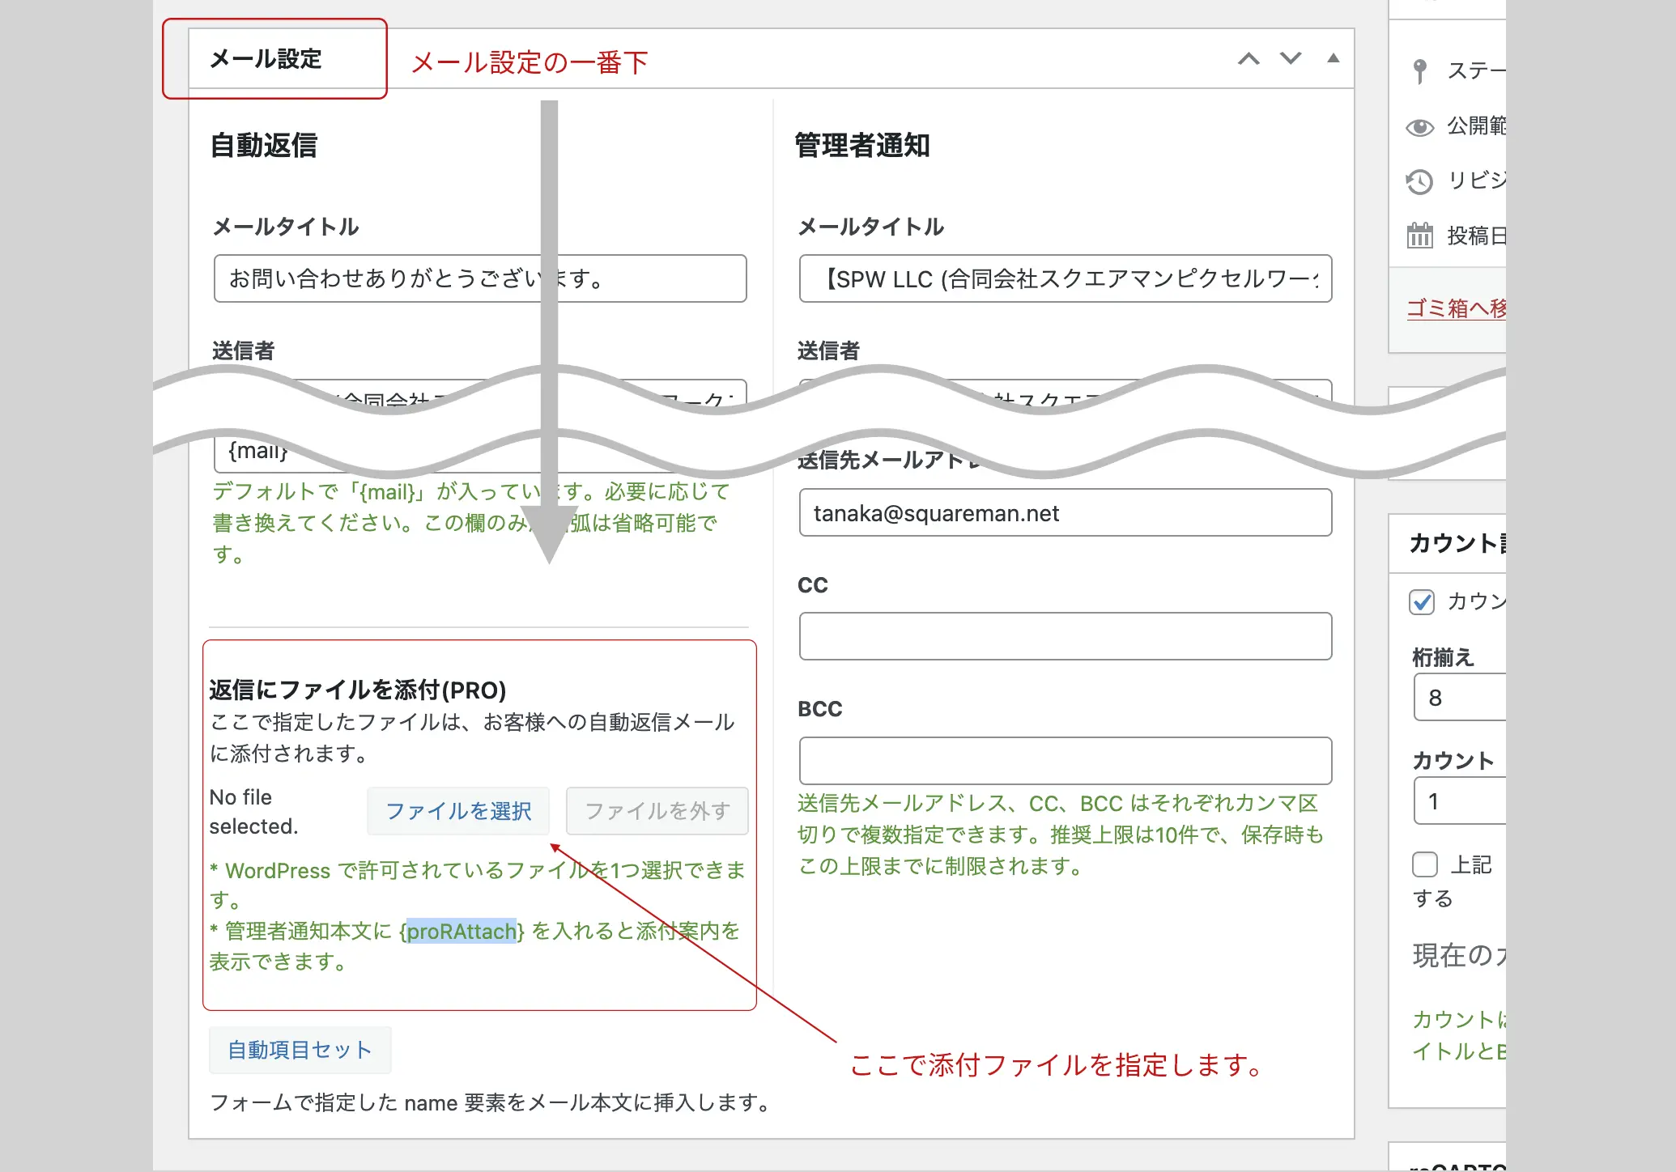Click the 管理者通知 メールタイトル input
The height and width of the screenshot is (1172, 1676).
pyautogui.click(x=1066, y=278)
